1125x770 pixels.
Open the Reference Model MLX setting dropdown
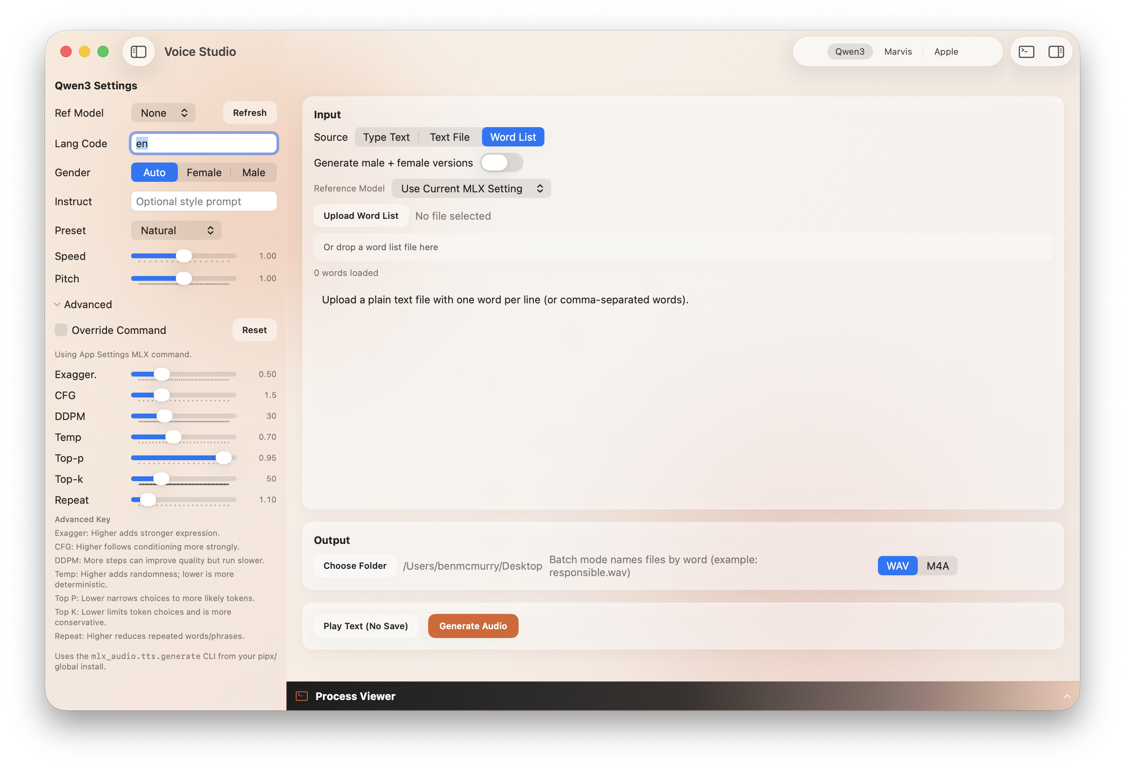[x=471, y=189]
